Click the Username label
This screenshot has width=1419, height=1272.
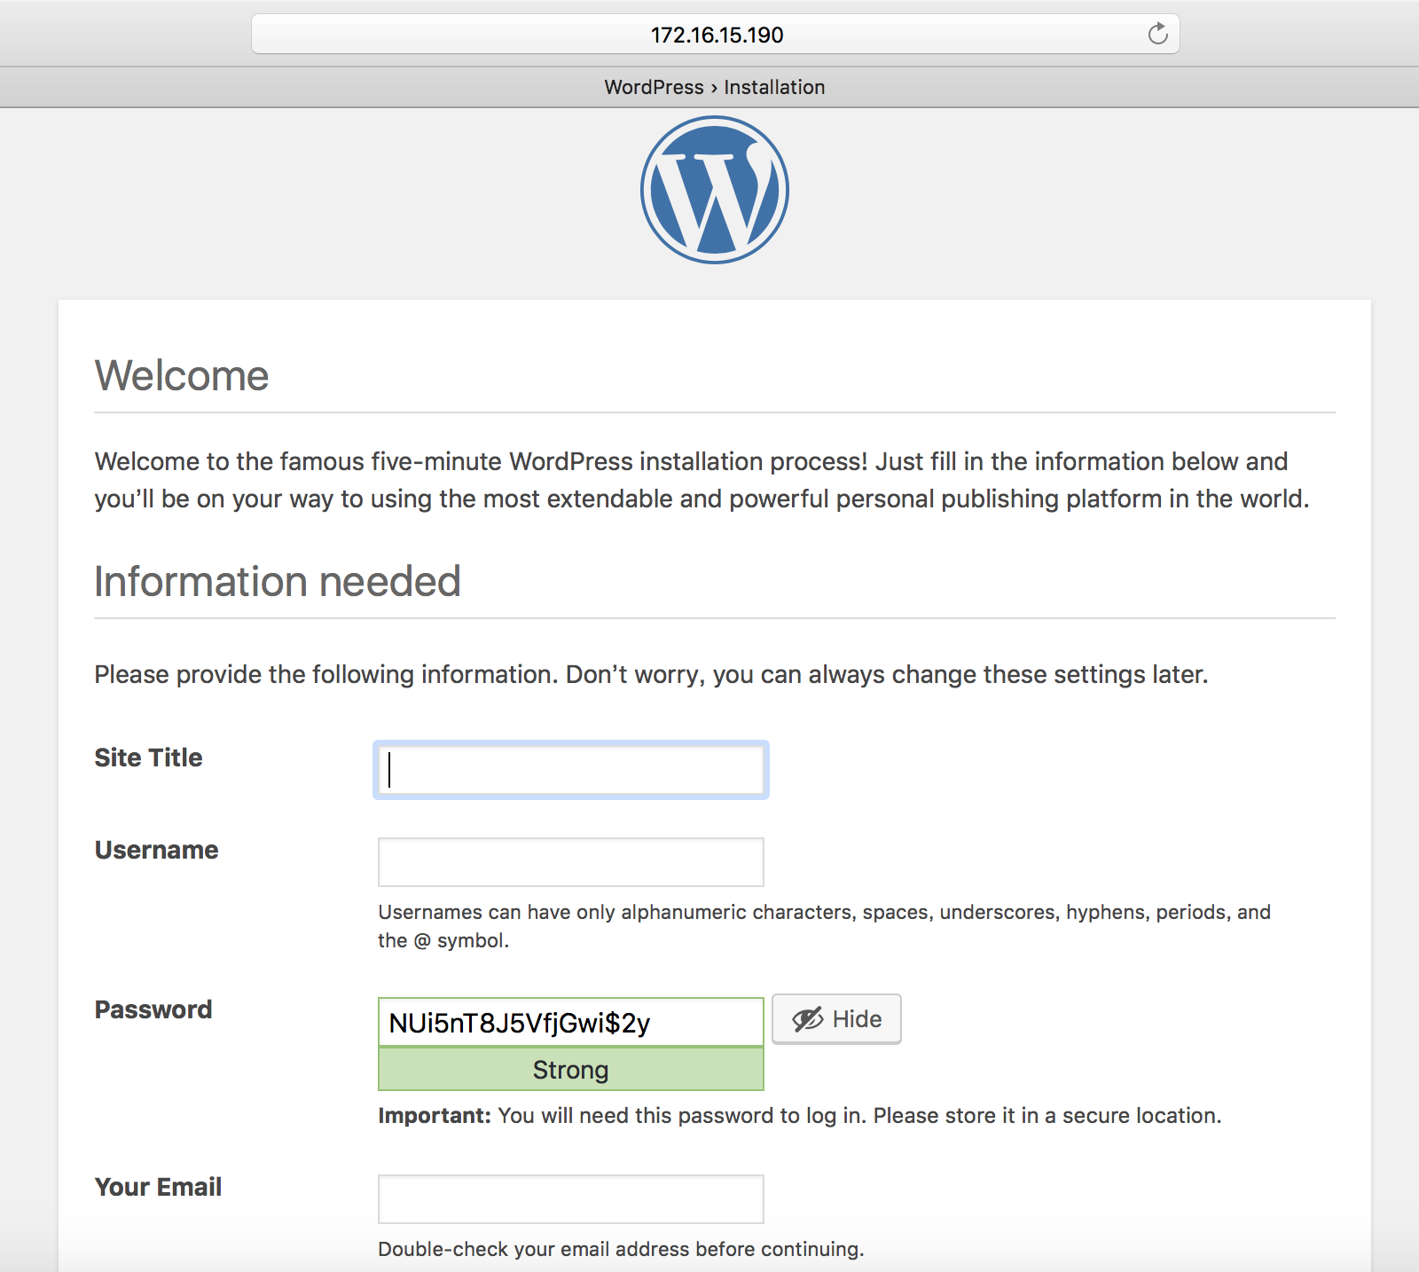tap(156, 850)
